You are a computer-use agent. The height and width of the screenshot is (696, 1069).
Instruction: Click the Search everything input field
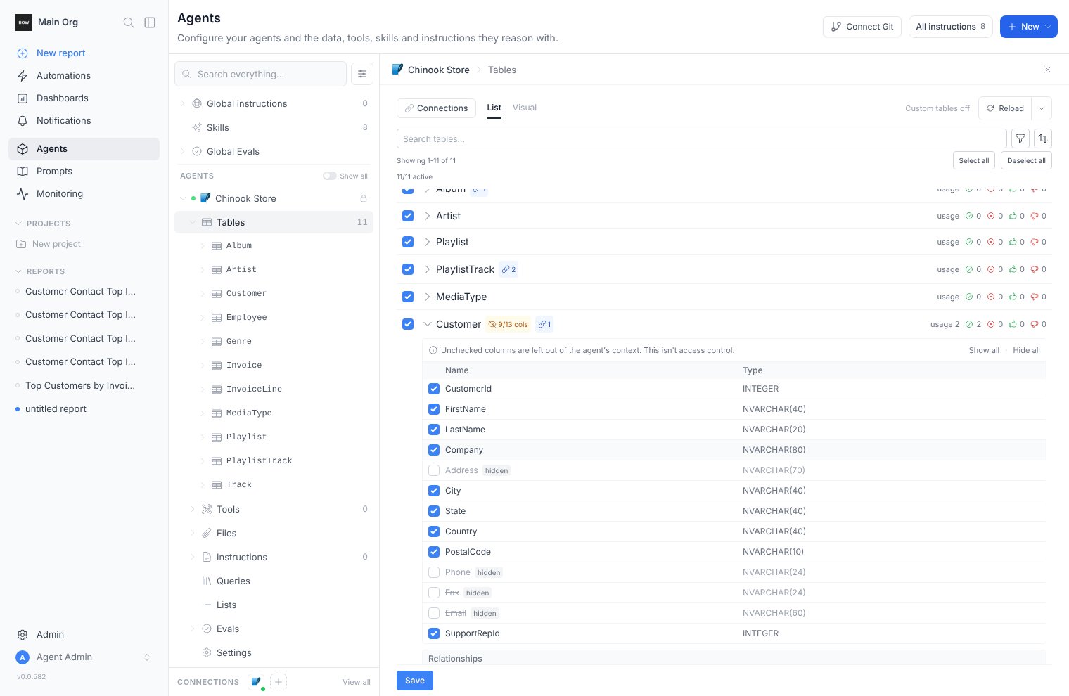click(260, 74)
